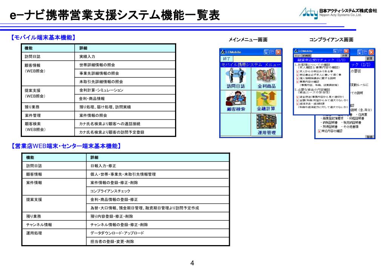
Task: Close the back (2/2) compliance window
Action: coord(371,52)
